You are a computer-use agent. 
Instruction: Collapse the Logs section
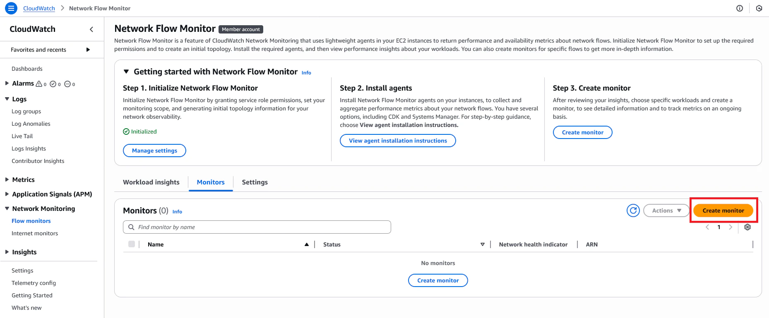[x=7, y=99]
